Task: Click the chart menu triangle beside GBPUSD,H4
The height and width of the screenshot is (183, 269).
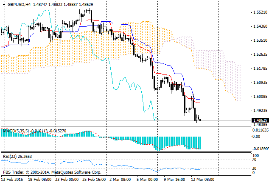Action: 4,5
